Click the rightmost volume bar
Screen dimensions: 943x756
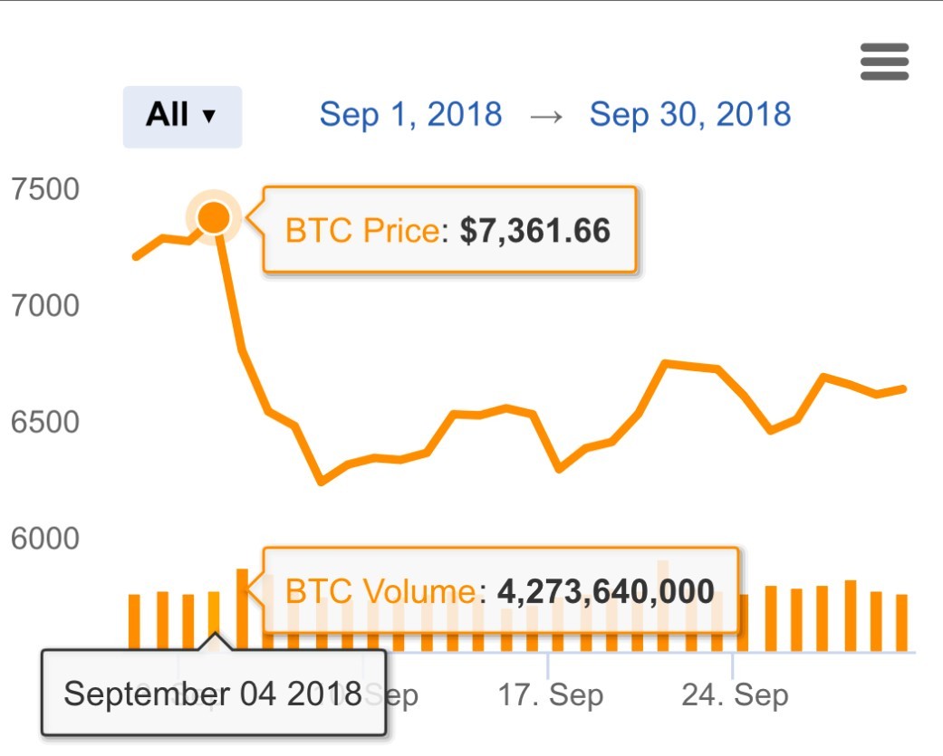(x=901, y=623)
